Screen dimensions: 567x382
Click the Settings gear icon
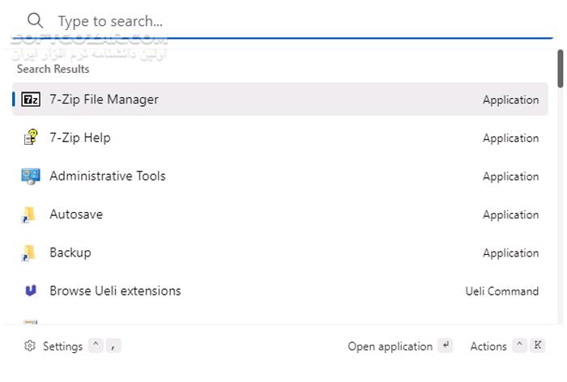click(30, 346)
